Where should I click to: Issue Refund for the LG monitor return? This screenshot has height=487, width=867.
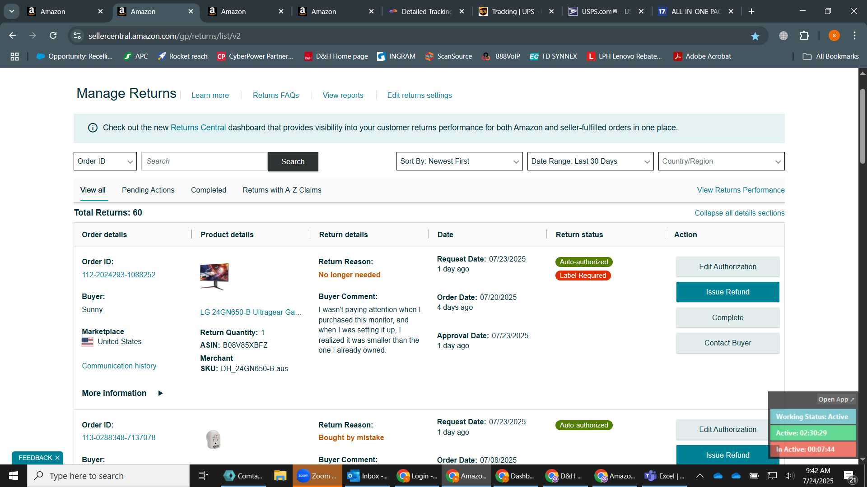pos(728,292)
